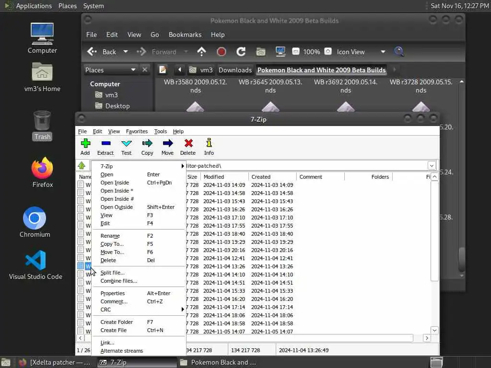
Task: Click the Downloads breadcrumb button
Action: coord(235,70)
